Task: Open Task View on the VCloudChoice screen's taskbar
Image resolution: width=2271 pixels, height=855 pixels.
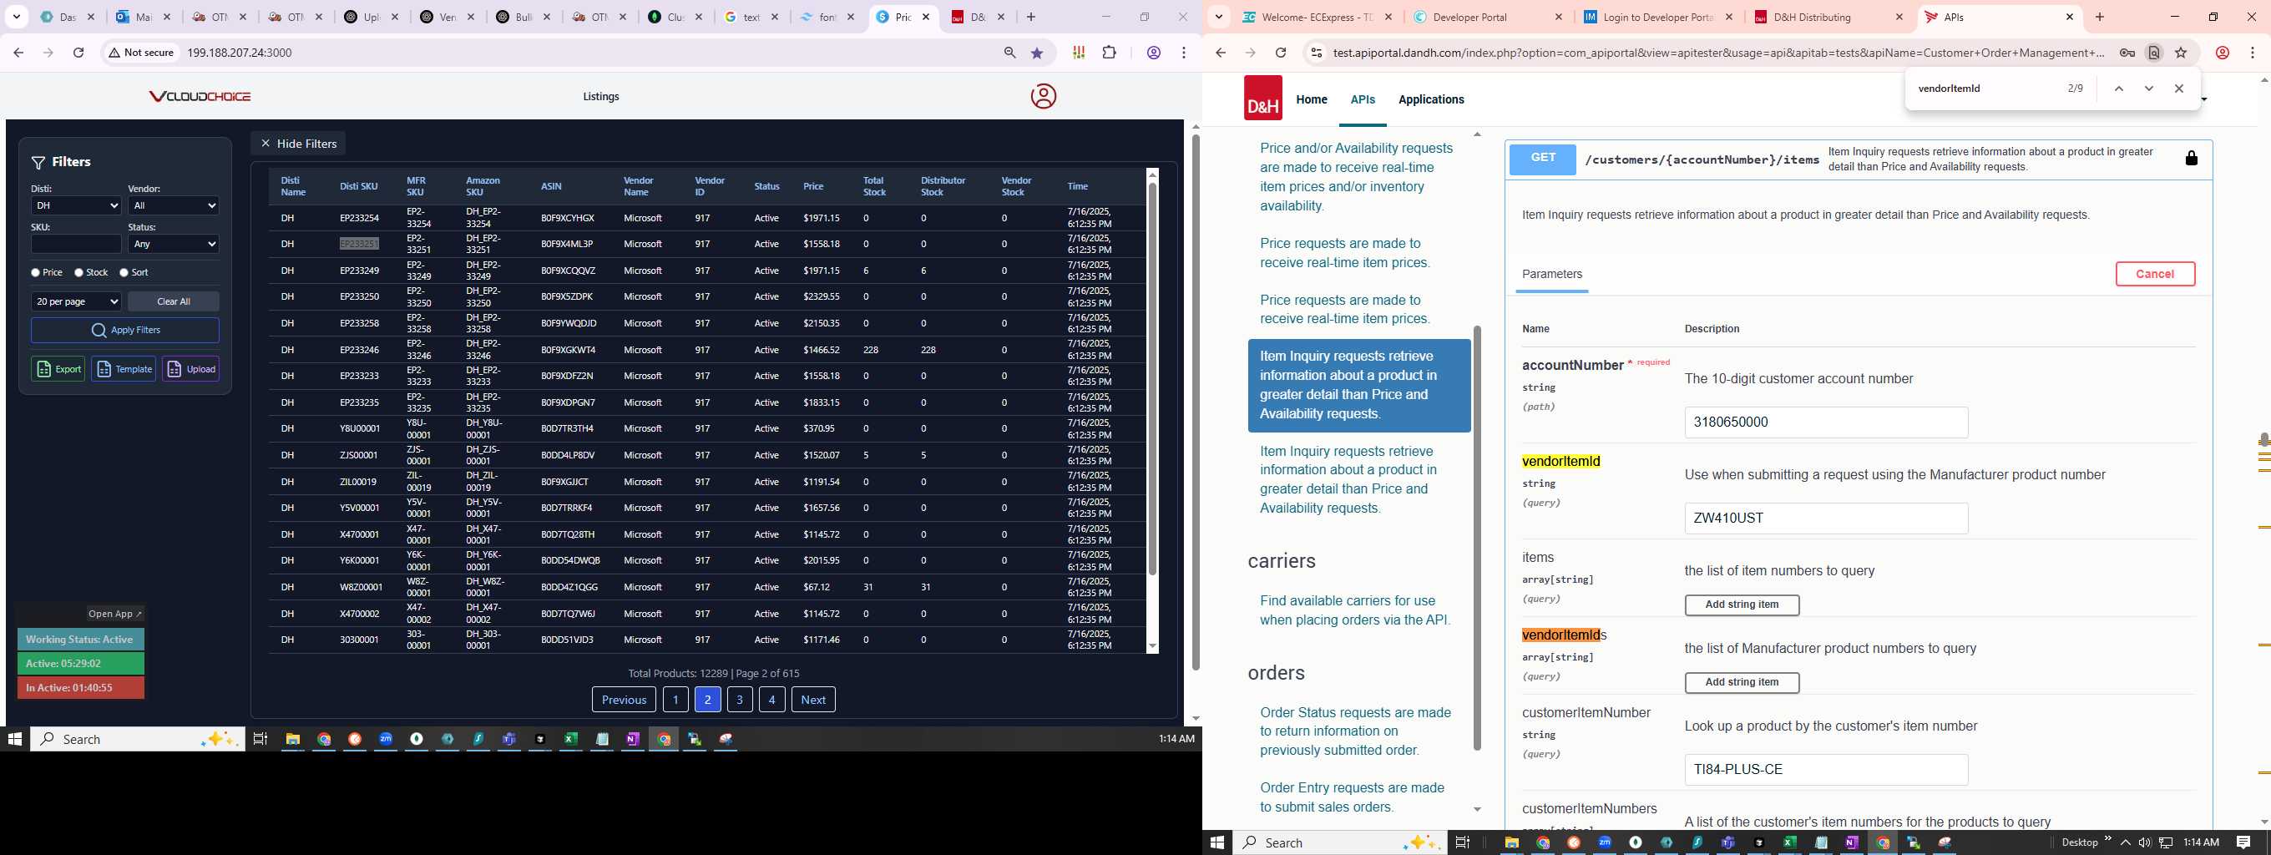Action: pos(260,740)
